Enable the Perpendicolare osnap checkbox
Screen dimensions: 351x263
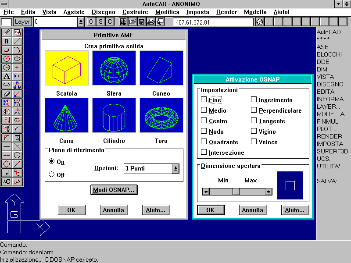point(254,110)
